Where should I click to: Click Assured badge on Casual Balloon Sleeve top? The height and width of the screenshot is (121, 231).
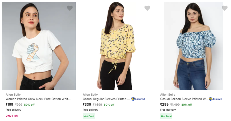(216, 99)
